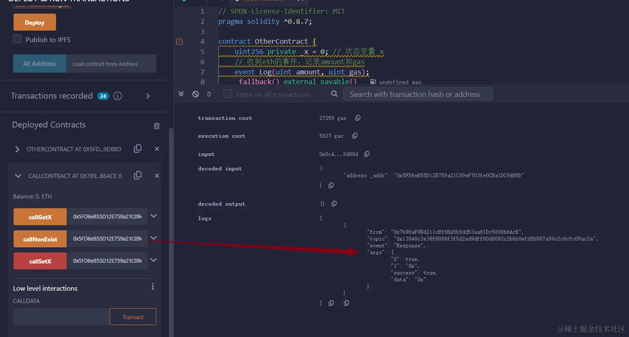Open Transactions recorded info icon

[118, 96]
